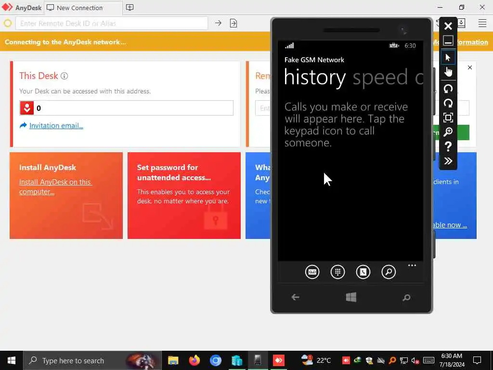The image size is (493, 370).
Task: Open additional emulator tools with double chevron
Action: (x=448, y=161)
